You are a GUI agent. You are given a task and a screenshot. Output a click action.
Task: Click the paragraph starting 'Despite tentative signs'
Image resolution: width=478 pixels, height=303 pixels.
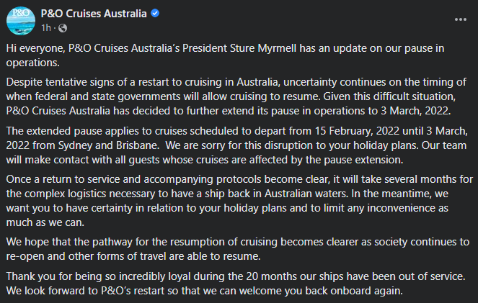pyautogui.click(x=236, y=96)
